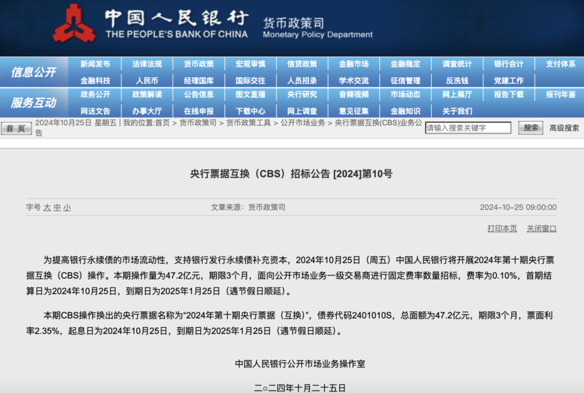Open 高级搜索 advanced search link

coord(564,128)
